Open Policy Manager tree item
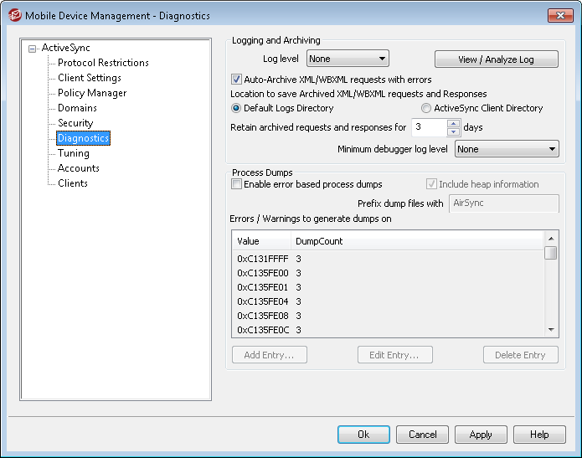 click(92, 93)
